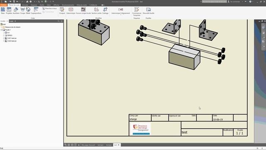The width and height of the screenshot is (266, 150).
Task: Open the browser panel menu icon
Action: pos(62,21)
